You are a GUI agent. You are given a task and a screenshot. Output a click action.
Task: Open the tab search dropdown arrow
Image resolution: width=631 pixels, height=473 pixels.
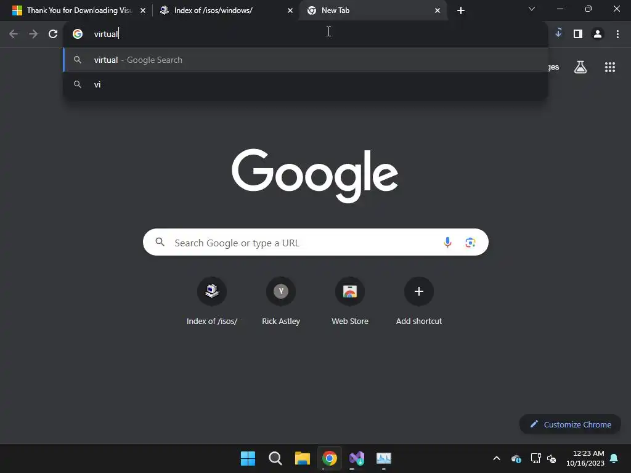pyautogui.click(x=532, y=9)
